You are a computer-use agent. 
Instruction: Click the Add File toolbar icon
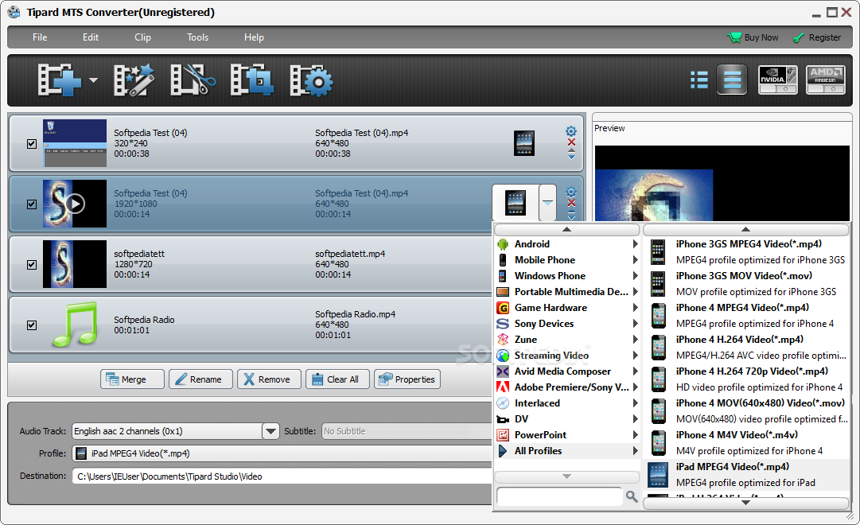tap(59, 80)
